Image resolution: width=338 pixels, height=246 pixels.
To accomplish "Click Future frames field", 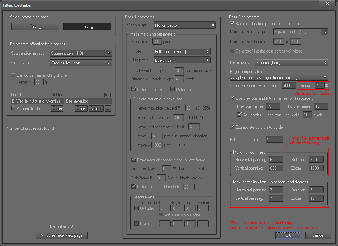I will (x=321, y=106).
